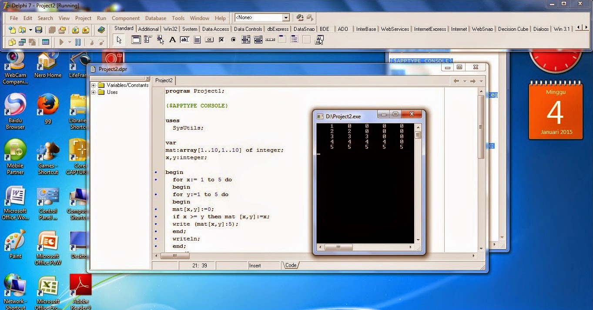
Task: Select the Label component (letter A)
Action: coord(172,40)
